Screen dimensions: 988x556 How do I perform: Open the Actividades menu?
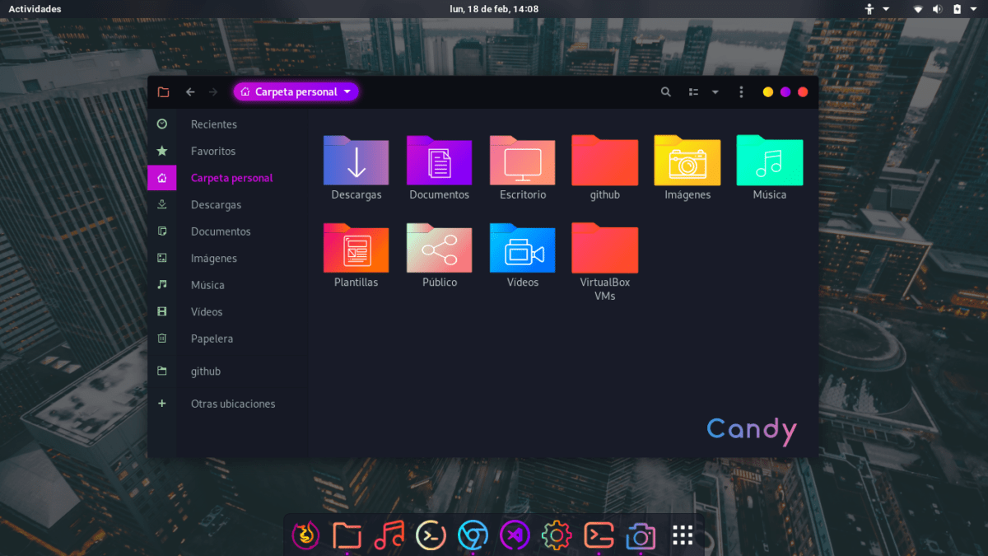click(33, 9)
